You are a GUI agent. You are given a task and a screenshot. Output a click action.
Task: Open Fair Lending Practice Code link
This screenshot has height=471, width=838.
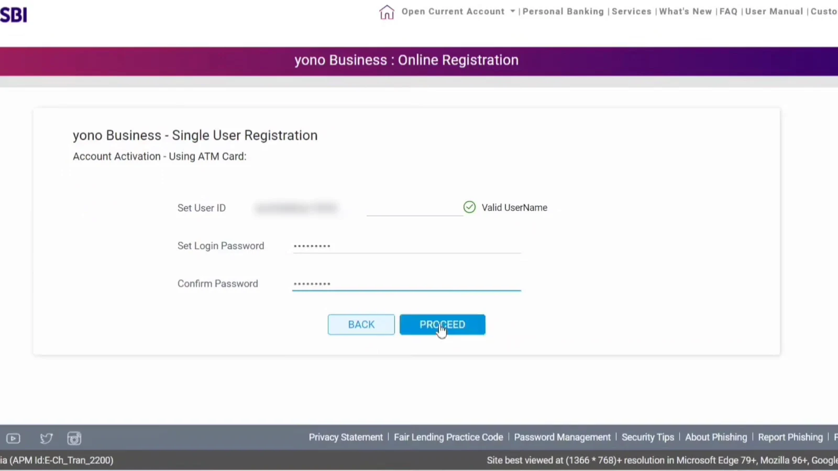448,437
